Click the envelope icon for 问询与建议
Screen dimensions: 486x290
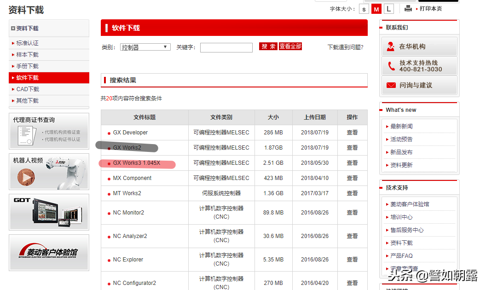pyautogui.click(x=391, y=85)
